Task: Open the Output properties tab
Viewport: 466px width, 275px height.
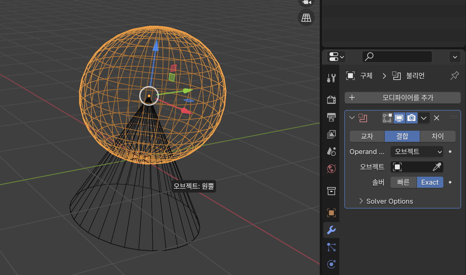Action: pos(331,117)
